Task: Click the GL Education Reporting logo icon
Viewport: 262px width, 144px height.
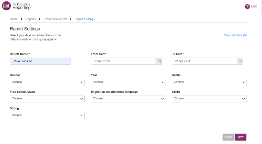Action: pos(6,6)
